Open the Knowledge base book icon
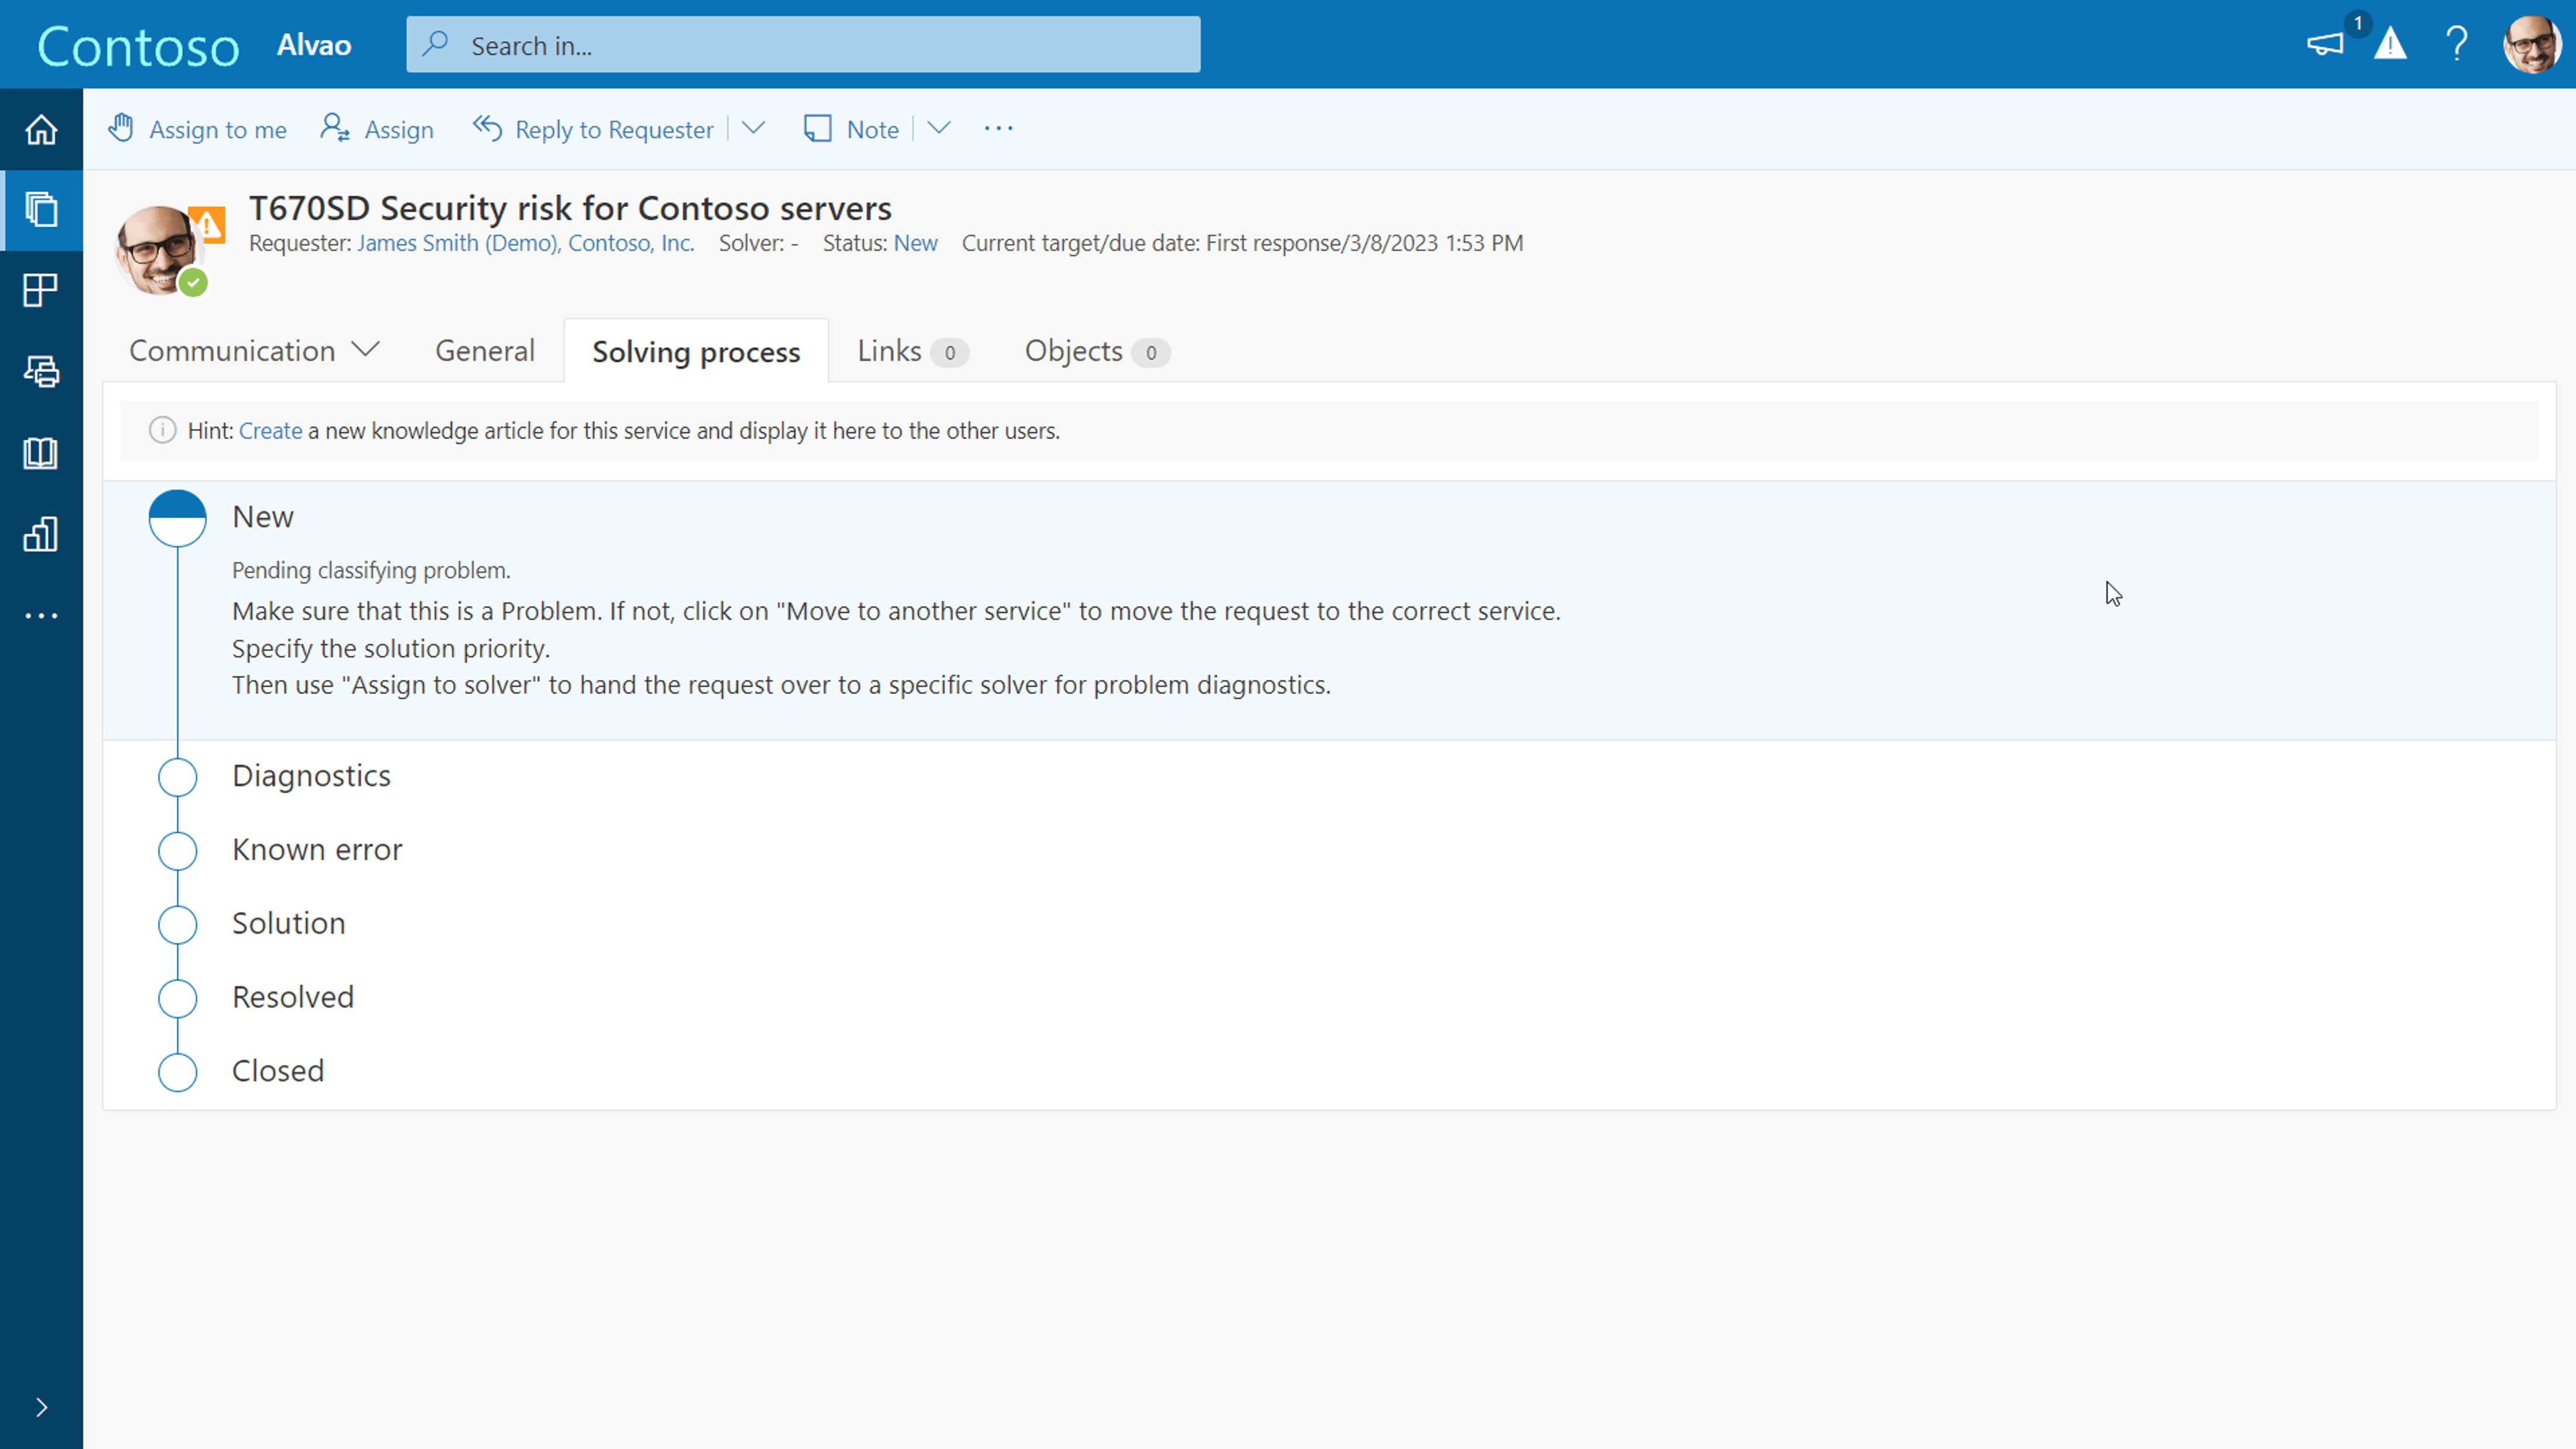The width and height of the screenshot is (2576, 1449). coord(41,453)
